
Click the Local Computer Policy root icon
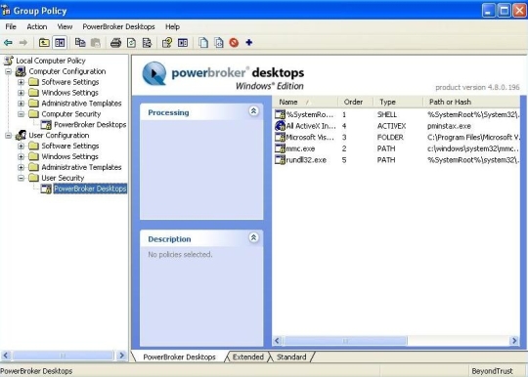coord(9,61)
